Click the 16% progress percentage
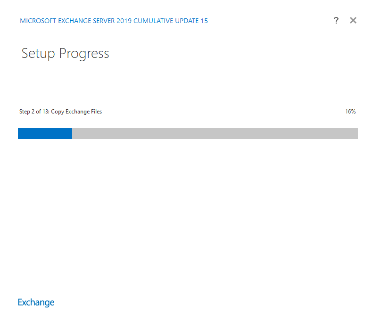The width and height of the screenshot is (373, 323). tap(350, 112)
